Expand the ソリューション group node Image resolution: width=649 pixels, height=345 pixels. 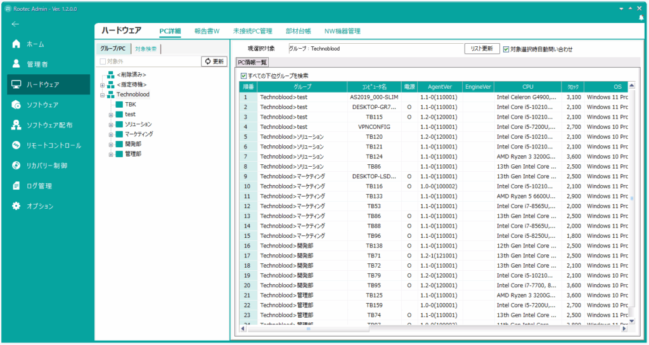pyautogui.click(x=111, y=124)
